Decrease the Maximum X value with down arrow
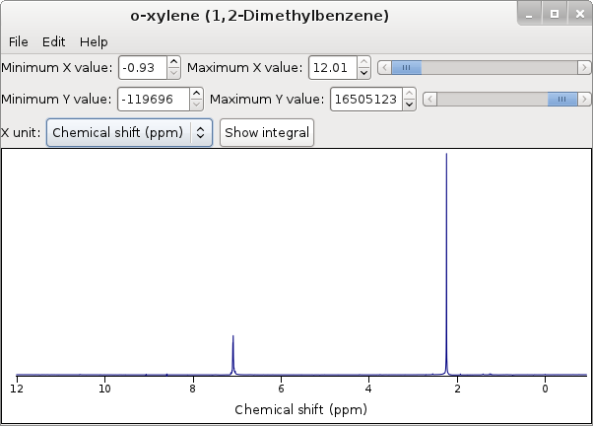The height and width of the screenshot is (426, 593). [363, 73]
